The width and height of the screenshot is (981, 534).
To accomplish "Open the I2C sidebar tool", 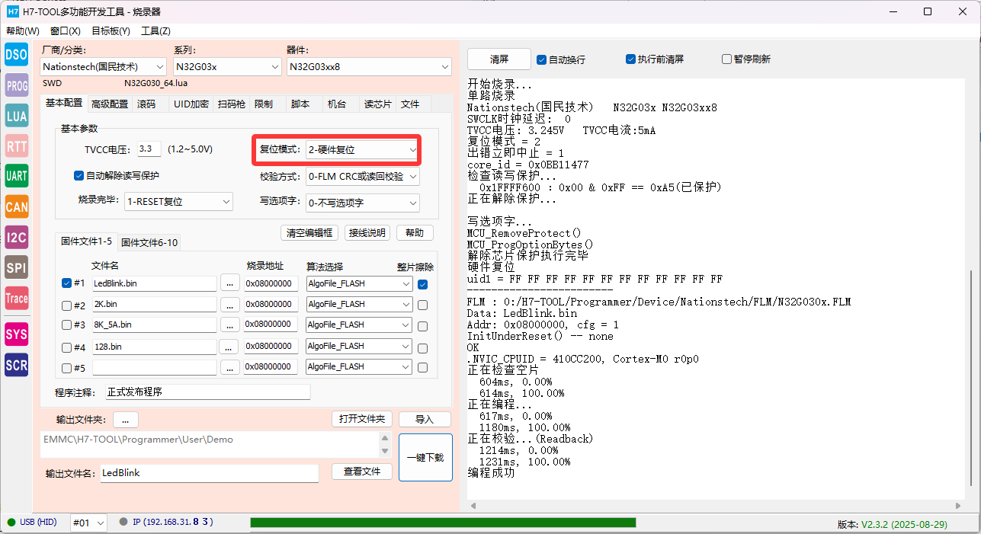I will pyautogui.click(x=16, y=237).
